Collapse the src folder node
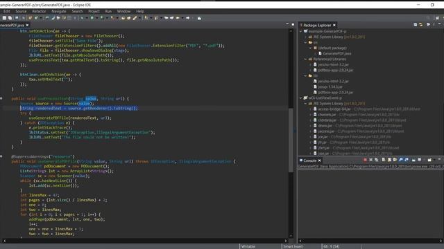Screen dimensions: 444x249 [305, 42]
